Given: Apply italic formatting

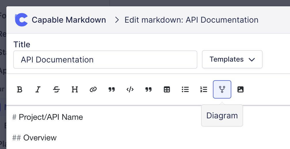Looking at the screenshot, I should 38,89.
